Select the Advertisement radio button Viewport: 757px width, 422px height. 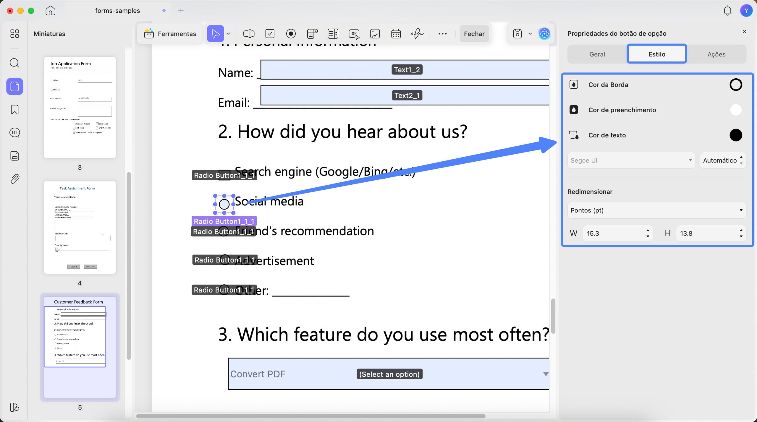(x=225, y=260)
